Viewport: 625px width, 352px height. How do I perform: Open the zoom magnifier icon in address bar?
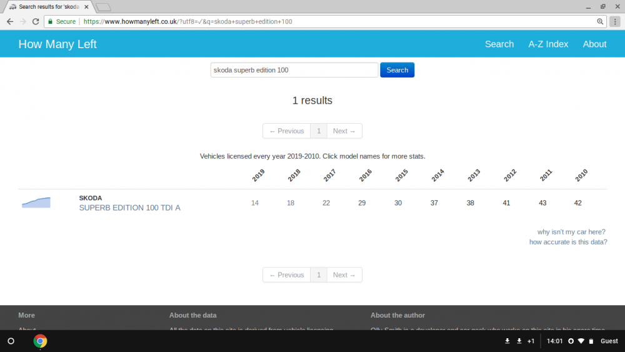[600, 21]
